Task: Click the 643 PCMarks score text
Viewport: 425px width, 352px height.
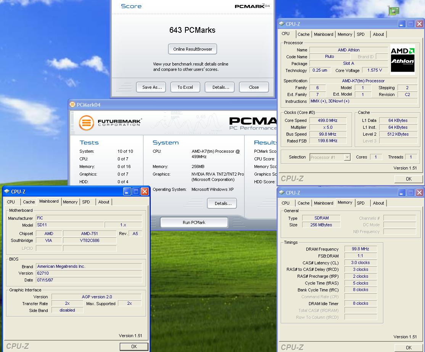Action: coord(192,30)
